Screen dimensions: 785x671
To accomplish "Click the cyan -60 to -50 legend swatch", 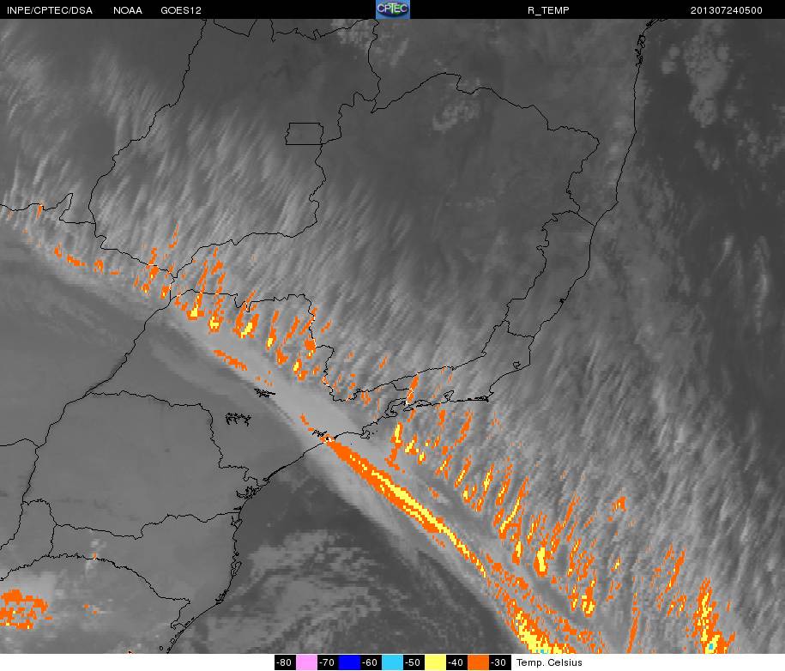I will click(392, 662).
